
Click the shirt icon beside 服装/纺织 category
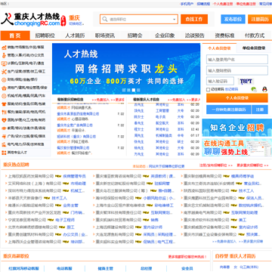pos(4,104)
